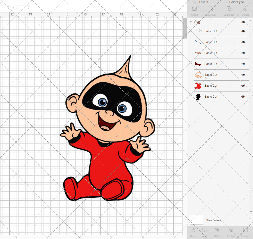Hide the red suit Basic Cut layer
253x239 pixels.
243,86
